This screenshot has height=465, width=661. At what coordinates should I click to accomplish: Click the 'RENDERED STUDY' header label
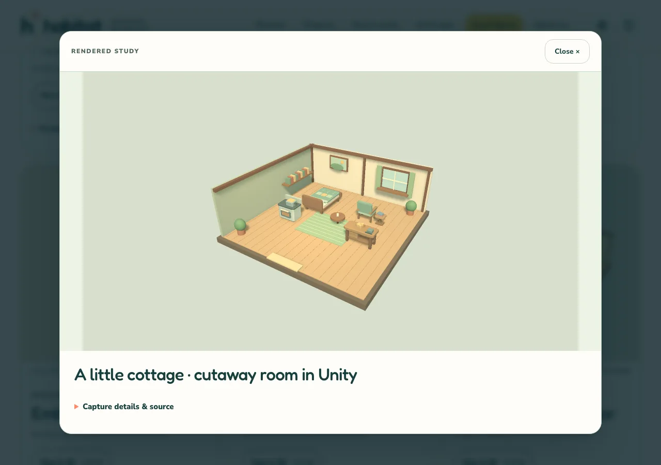pyautogui.click(x=105, y=51)
